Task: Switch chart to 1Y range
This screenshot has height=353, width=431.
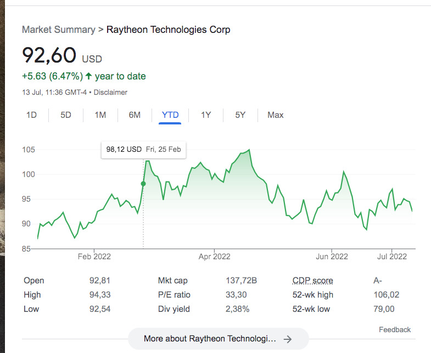Action: point(206,115)
